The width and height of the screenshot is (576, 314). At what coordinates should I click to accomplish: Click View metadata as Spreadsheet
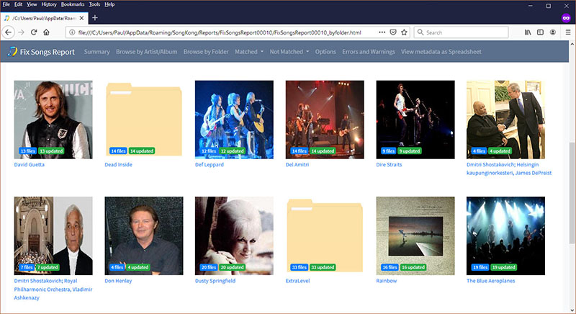[x=441, y=52]
